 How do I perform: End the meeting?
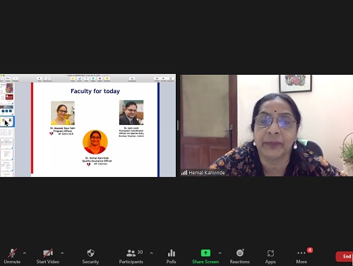(345, 256)
